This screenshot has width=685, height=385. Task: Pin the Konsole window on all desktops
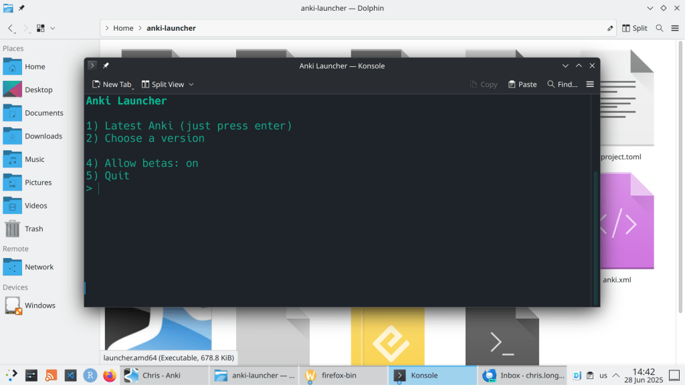(x=106, y=66)
